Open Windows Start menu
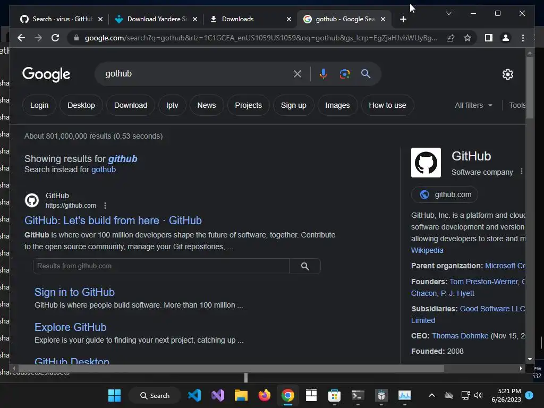544x408 pixels. pos(114,395)
